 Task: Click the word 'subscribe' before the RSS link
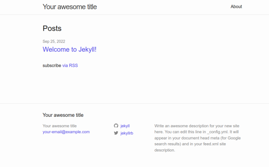point(52,65)
